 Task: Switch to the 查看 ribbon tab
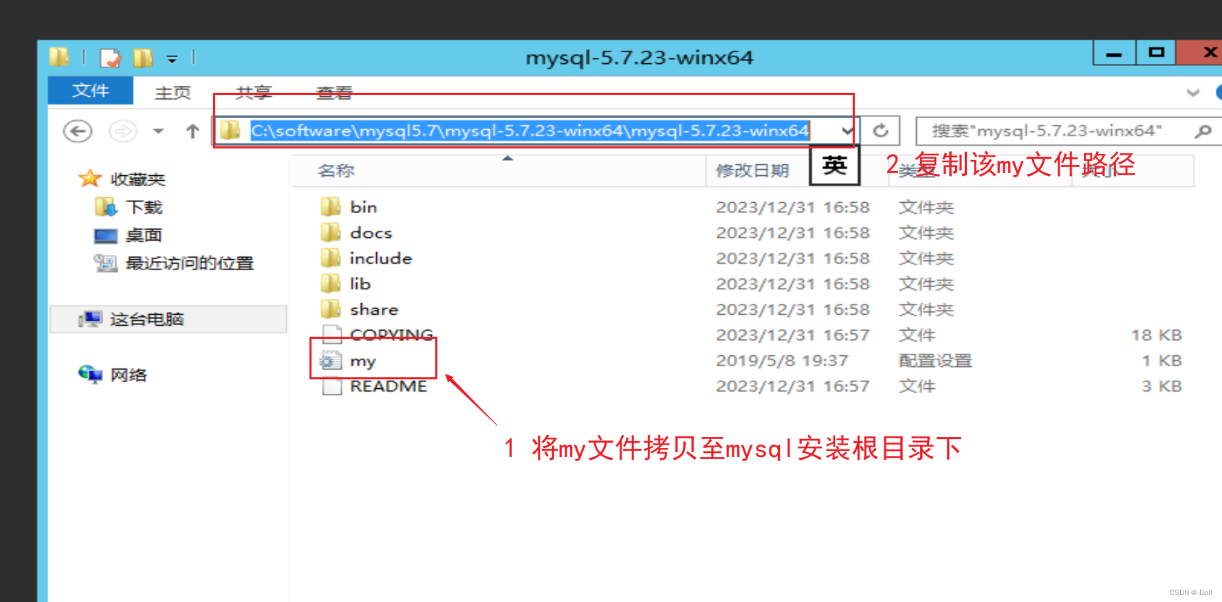point(334,92)
